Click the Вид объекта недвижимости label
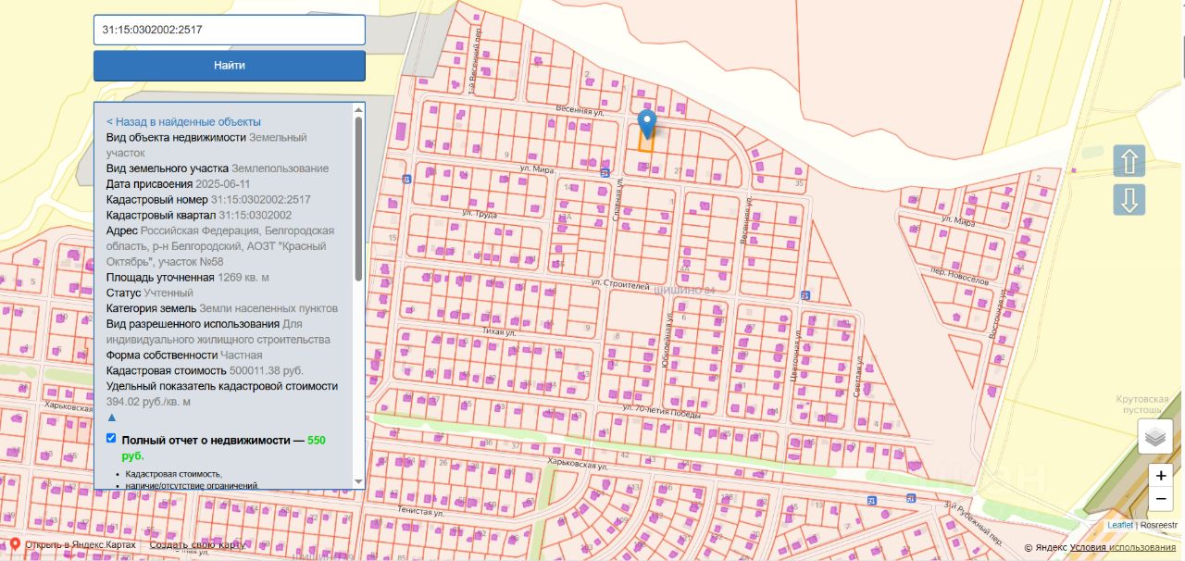This screenshot has height=561, width=1185. 176,137
